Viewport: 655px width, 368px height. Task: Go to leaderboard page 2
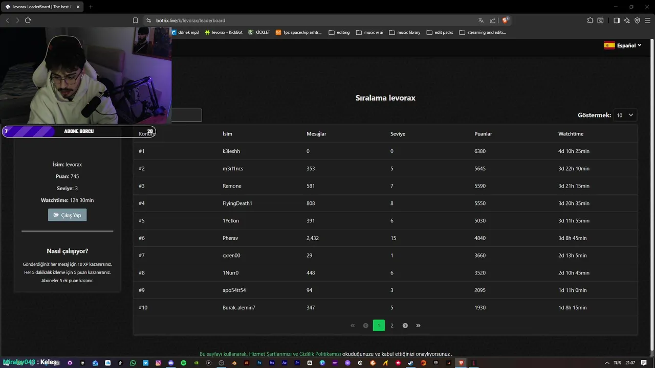[x=392, y=326]
